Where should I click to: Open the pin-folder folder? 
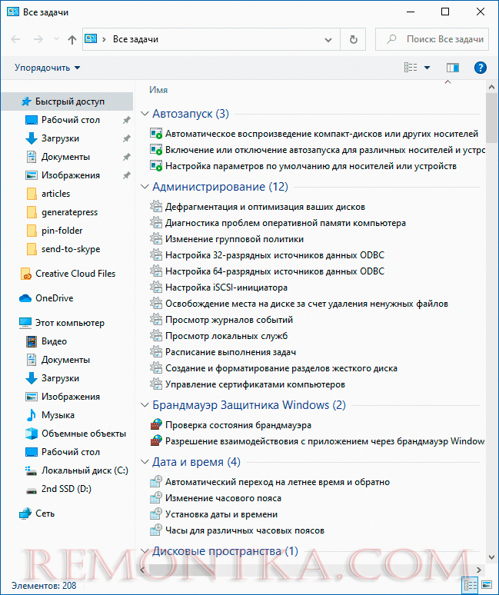[62, 231]
